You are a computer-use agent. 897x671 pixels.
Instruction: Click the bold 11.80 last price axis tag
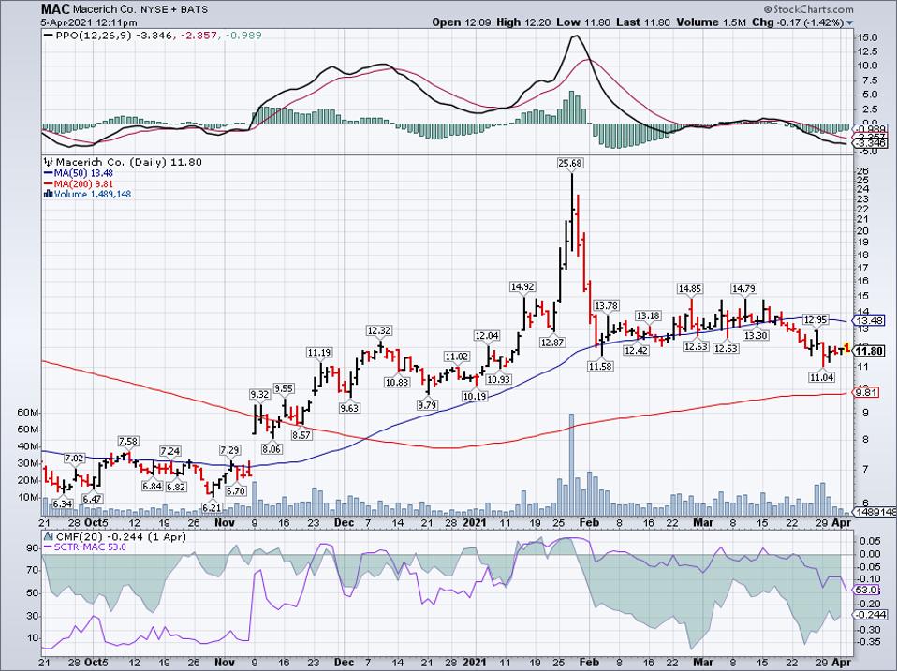868,352
